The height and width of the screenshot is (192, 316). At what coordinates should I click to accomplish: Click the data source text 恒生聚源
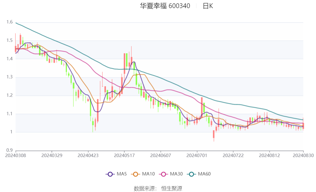tap(172, 189)
